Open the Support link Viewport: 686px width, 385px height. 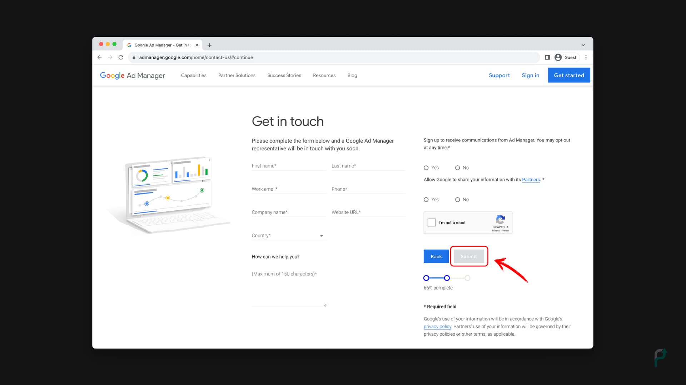[x=499, y=75]
